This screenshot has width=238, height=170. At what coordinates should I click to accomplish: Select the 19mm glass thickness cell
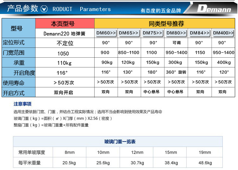coord(205,152)
